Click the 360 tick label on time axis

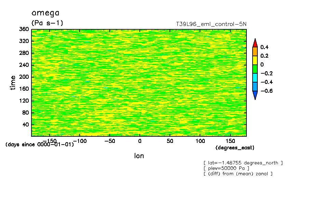pos(24,29)
